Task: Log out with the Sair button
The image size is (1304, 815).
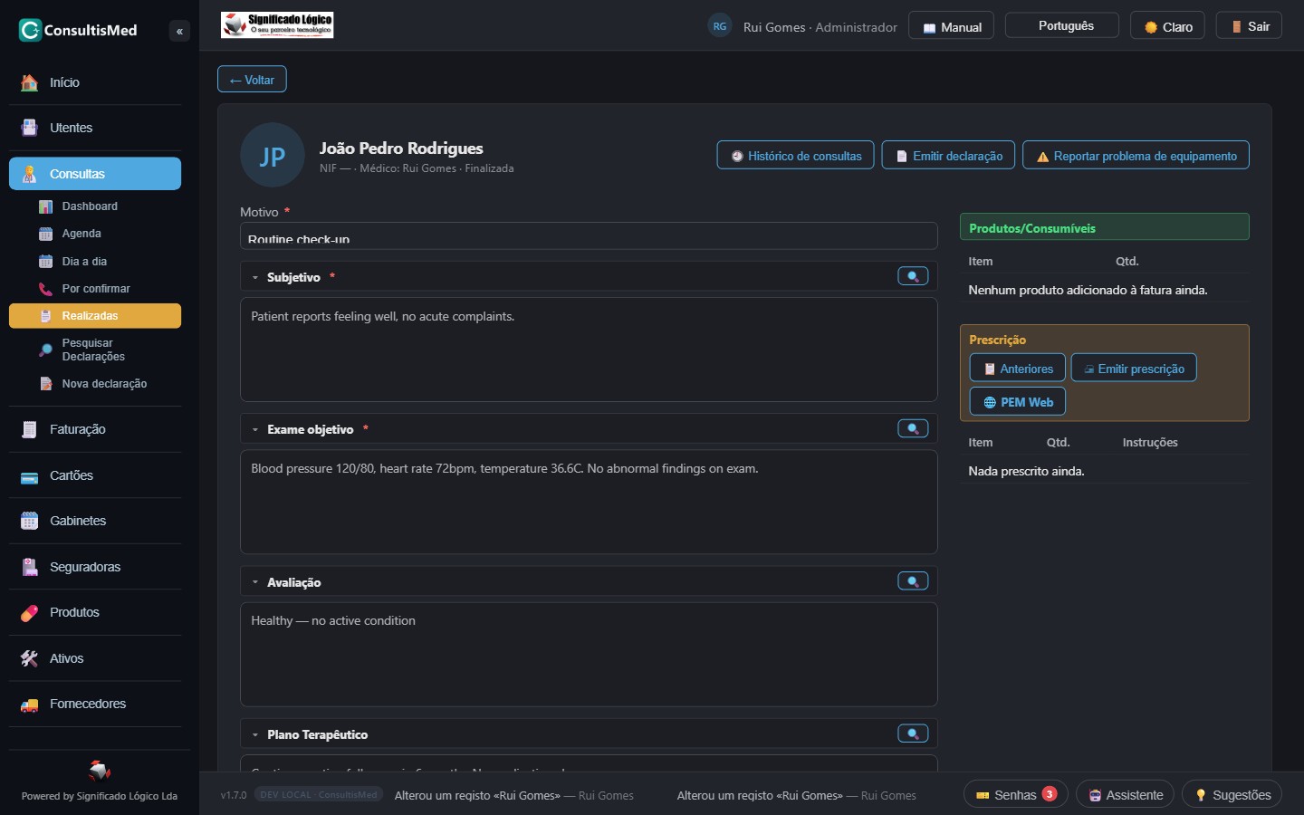Action: 1249,26
